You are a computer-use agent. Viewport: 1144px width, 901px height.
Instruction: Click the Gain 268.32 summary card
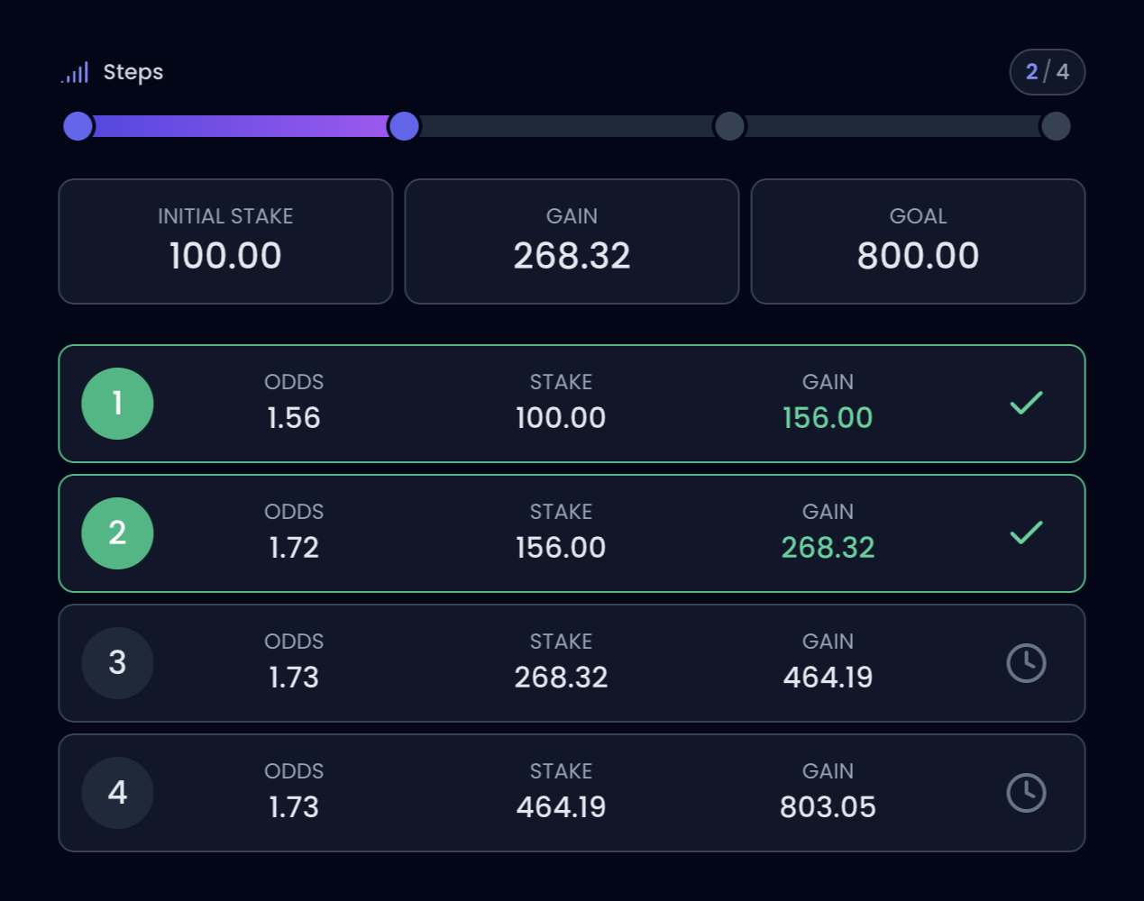tap(572, 241)
